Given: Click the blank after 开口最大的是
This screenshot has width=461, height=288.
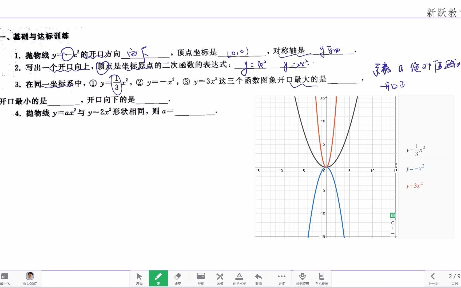Looking at the screenshot, I should pyautogui.click(x=344, y=81).
